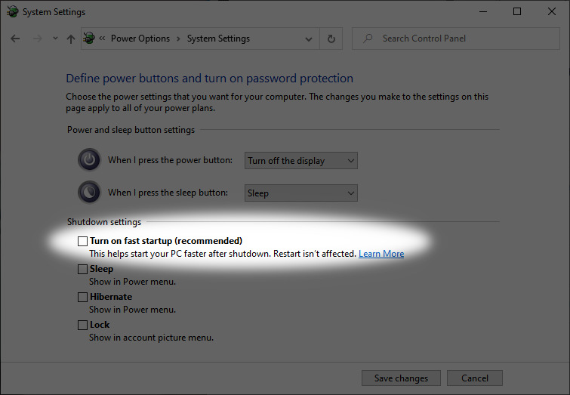
Task: Click the Refresh address bar icon
Action: click(331, 39)
